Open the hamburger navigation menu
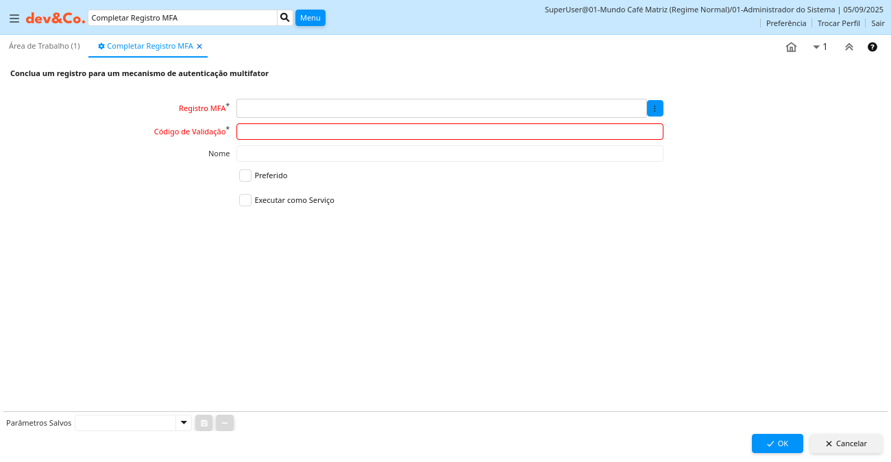Viewport: 891px width, 462px height. 14,19
